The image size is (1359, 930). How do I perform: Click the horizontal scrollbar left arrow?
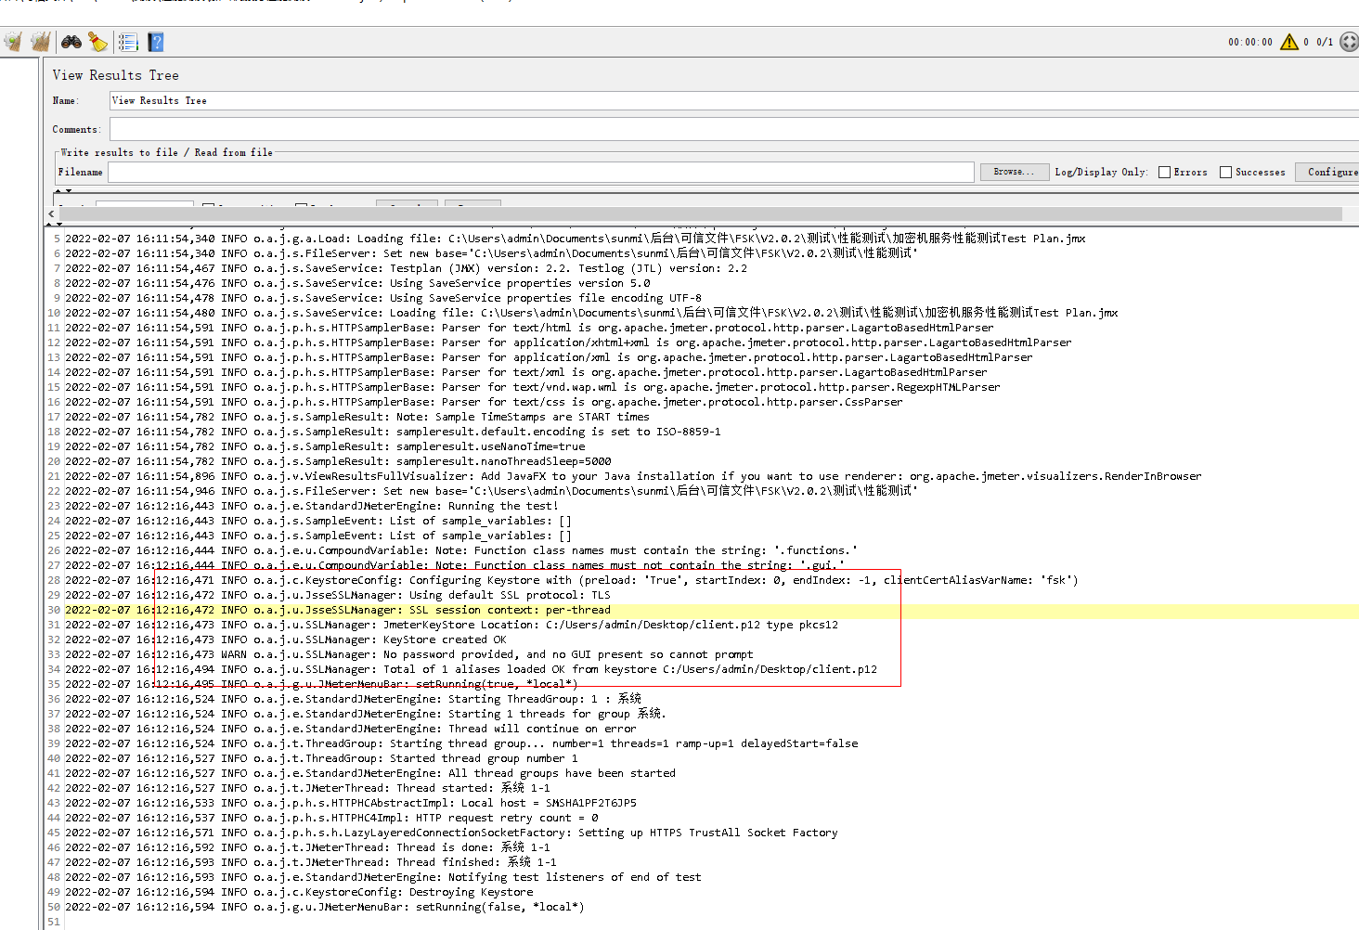(x=52, y=214)
